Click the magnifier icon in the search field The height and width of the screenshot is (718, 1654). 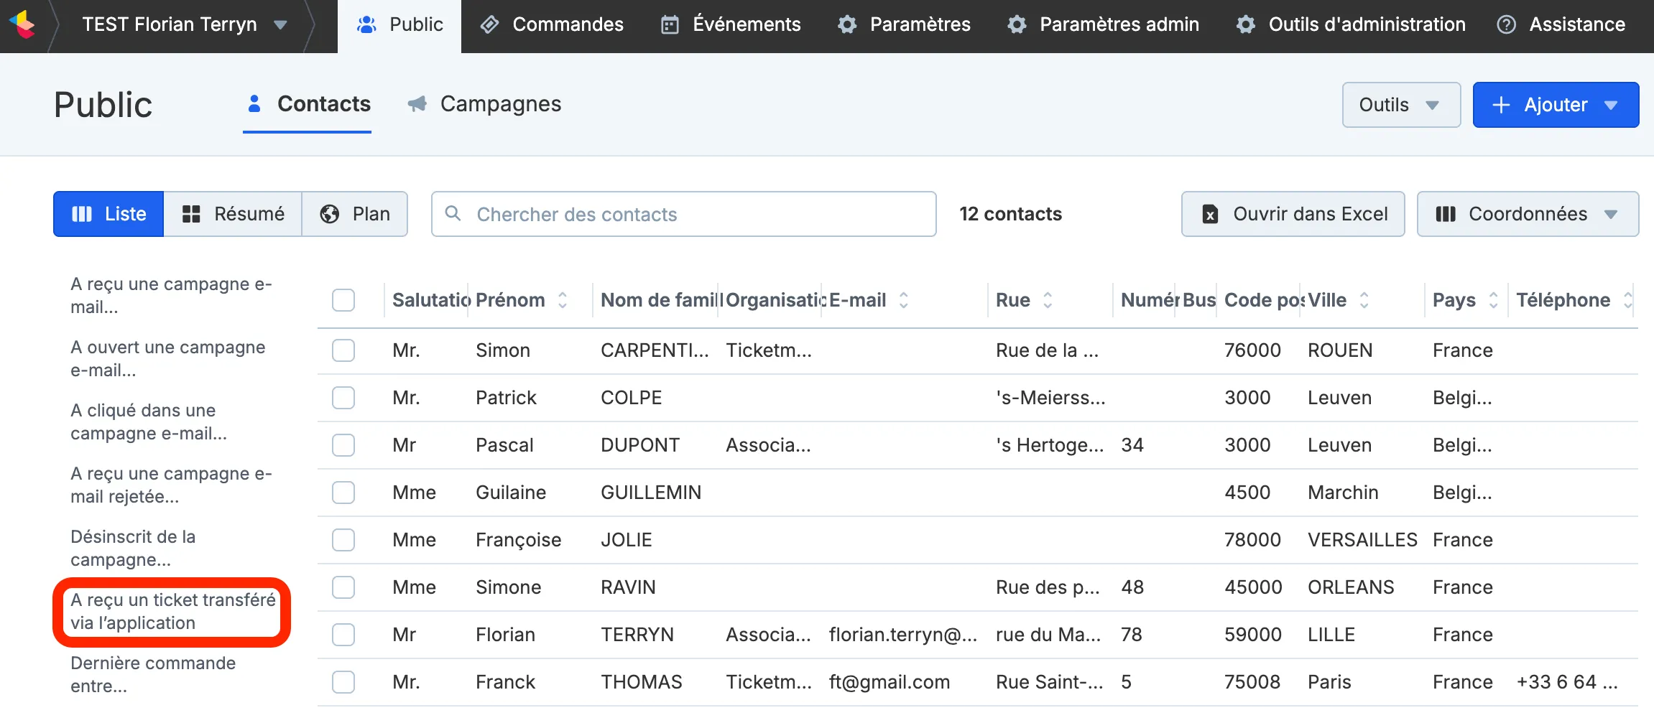(x=453, y=213)
